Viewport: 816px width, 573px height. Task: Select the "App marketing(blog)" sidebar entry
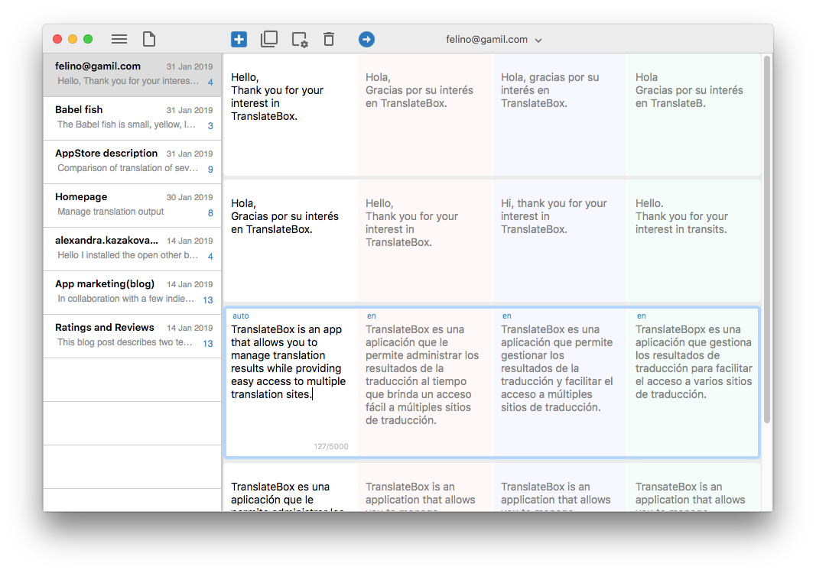pos(133,293)
